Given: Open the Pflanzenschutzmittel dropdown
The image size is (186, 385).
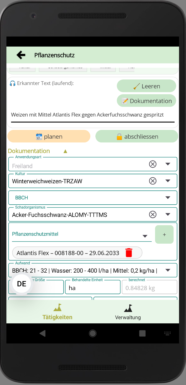Looking at the screenshot, I should coord(145,236).
